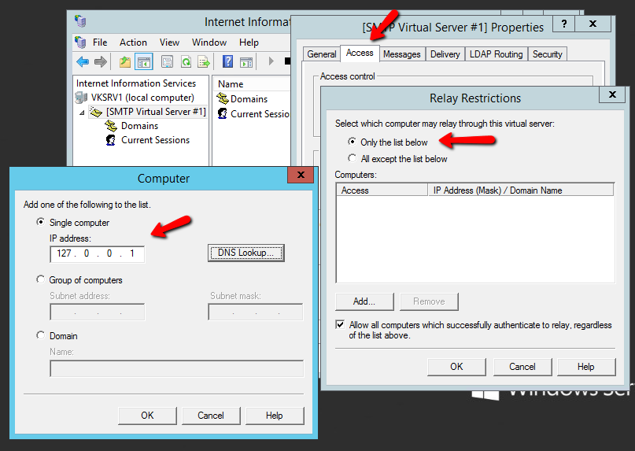
Task: Click Help in the Relay Restrictions dialog
Action: [585, 367]
